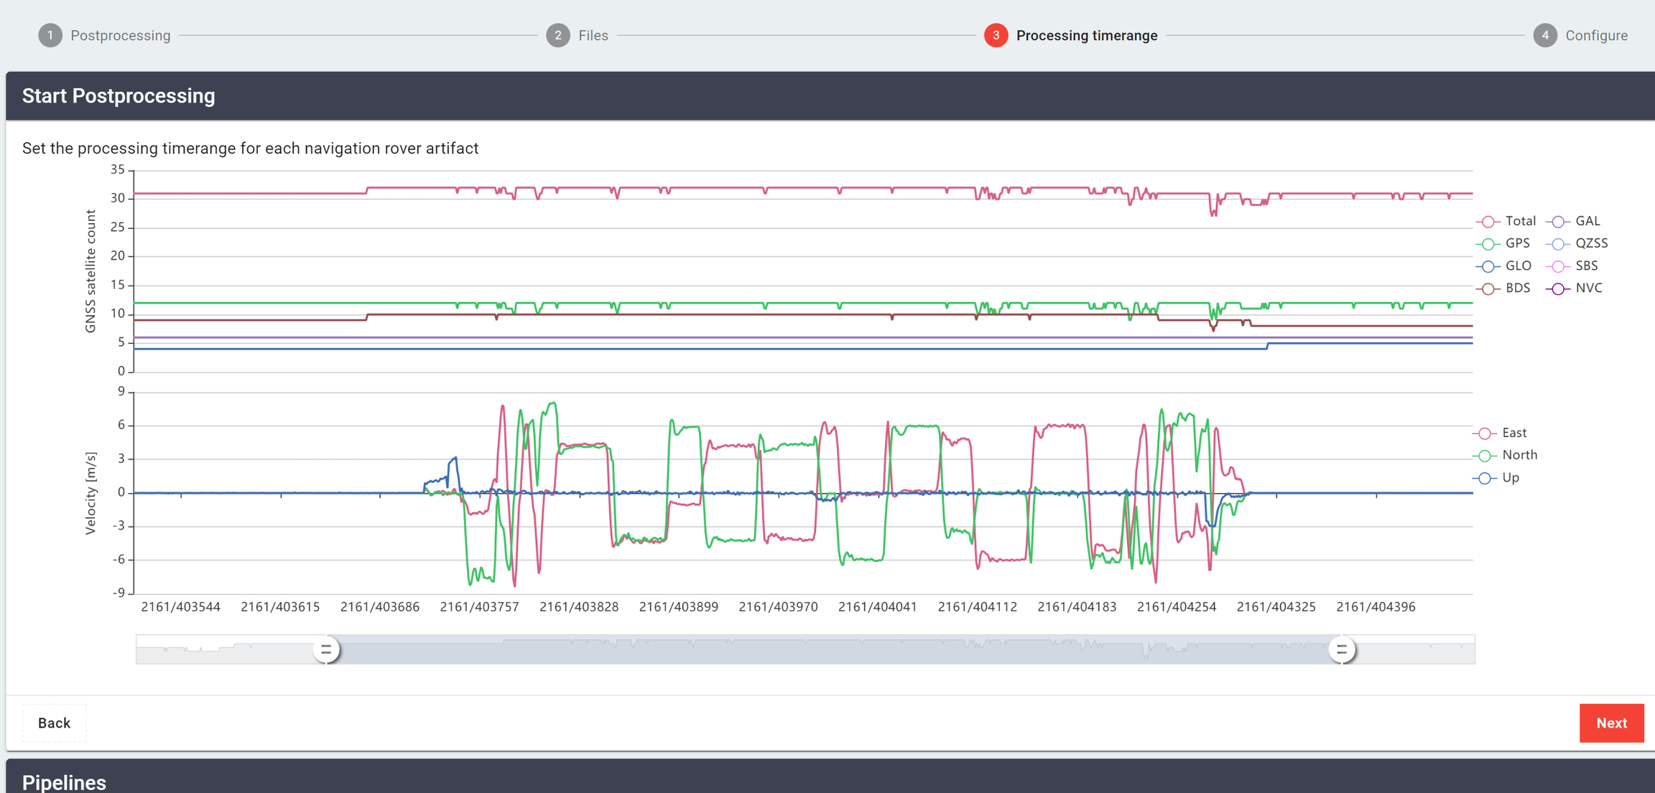1655x793 pixels.
Task: Click step 4 Configure circle icon
Action: tap(1545, 35)
